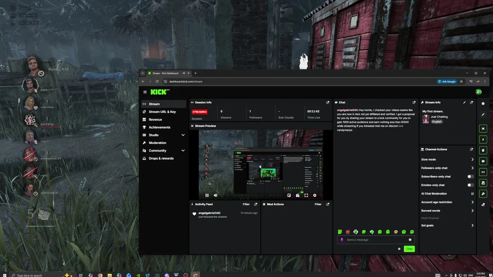Click the English language tag
Screen dimensions: 493x277
(436, 122)
